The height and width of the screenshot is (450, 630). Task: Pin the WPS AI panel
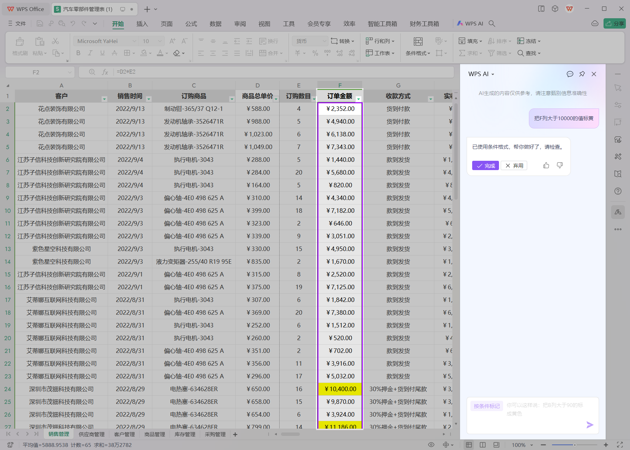pyautogui.click(x=582, y=74)
